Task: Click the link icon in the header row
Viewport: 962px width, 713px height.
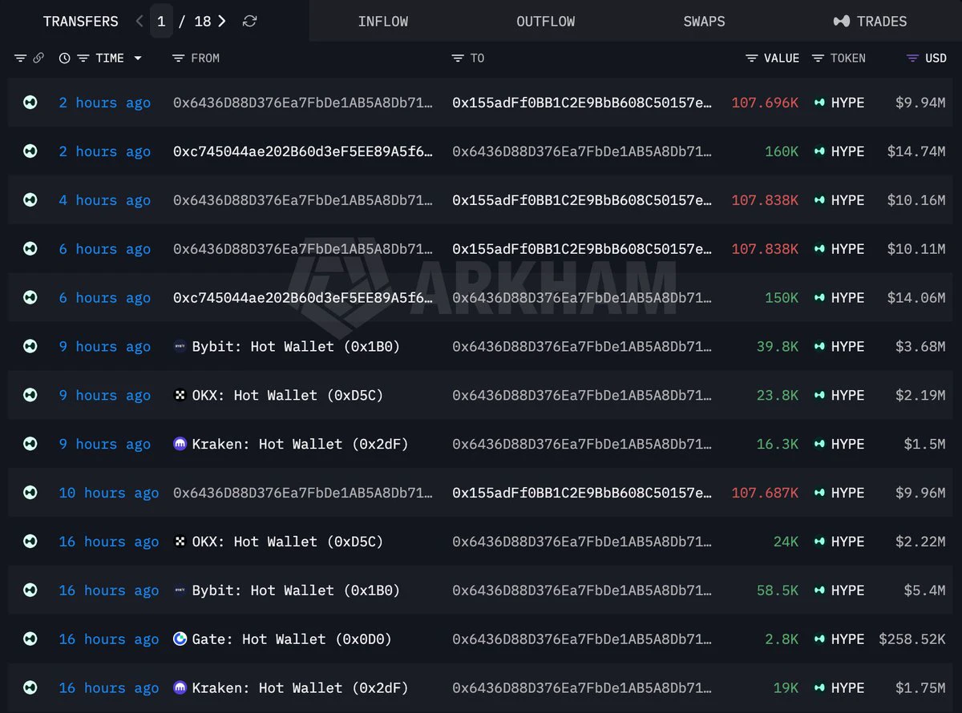Action: 38,58
